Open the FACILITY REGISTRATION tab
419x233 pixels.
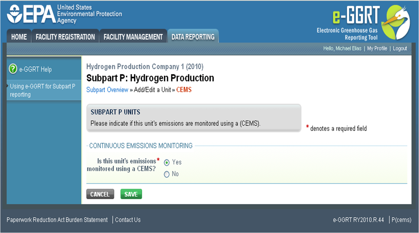[65, 37]
